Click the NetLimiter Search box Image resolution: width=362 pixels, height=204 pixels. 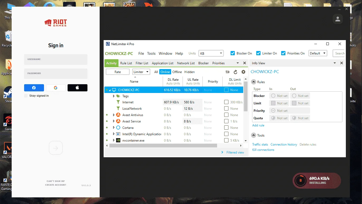point(339,53)
